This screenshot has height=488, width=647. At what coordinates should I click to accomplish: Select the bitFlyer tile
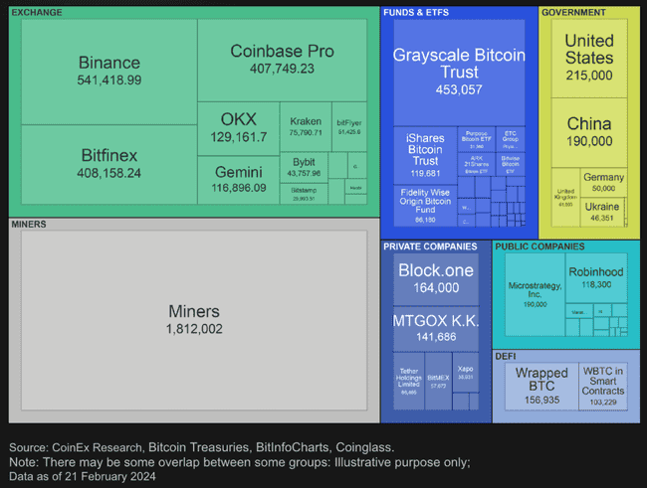[x=349, y=126]
